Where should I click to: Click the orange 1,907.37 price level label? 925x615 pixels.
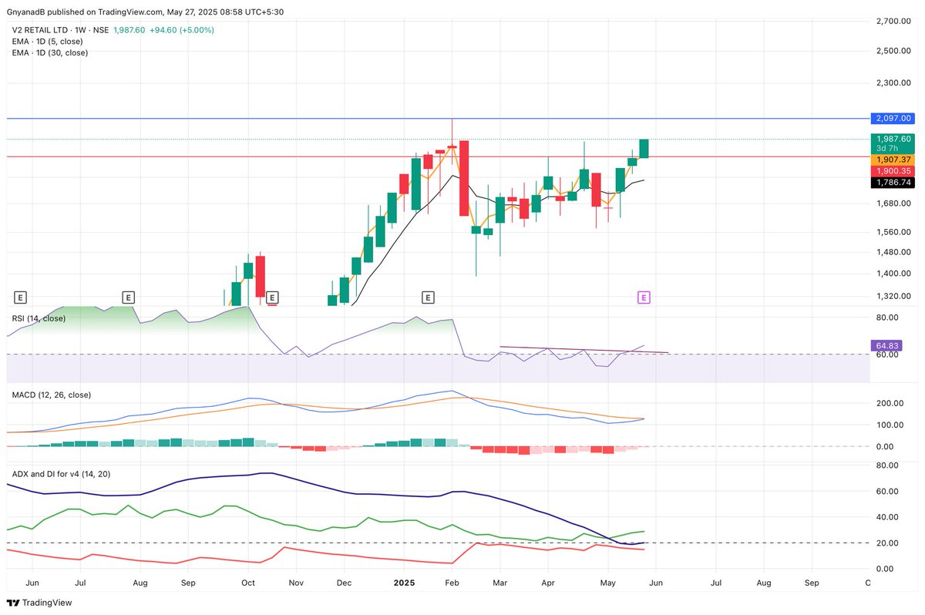[x=893, y=160]
